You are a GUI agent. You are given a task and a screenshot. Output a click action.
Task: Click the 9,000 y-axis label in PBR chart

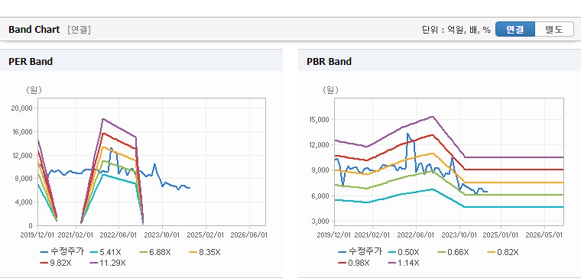(320, 170)
